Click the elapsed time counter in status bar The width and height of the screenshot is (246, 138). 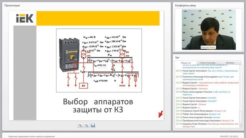(229, 136)
